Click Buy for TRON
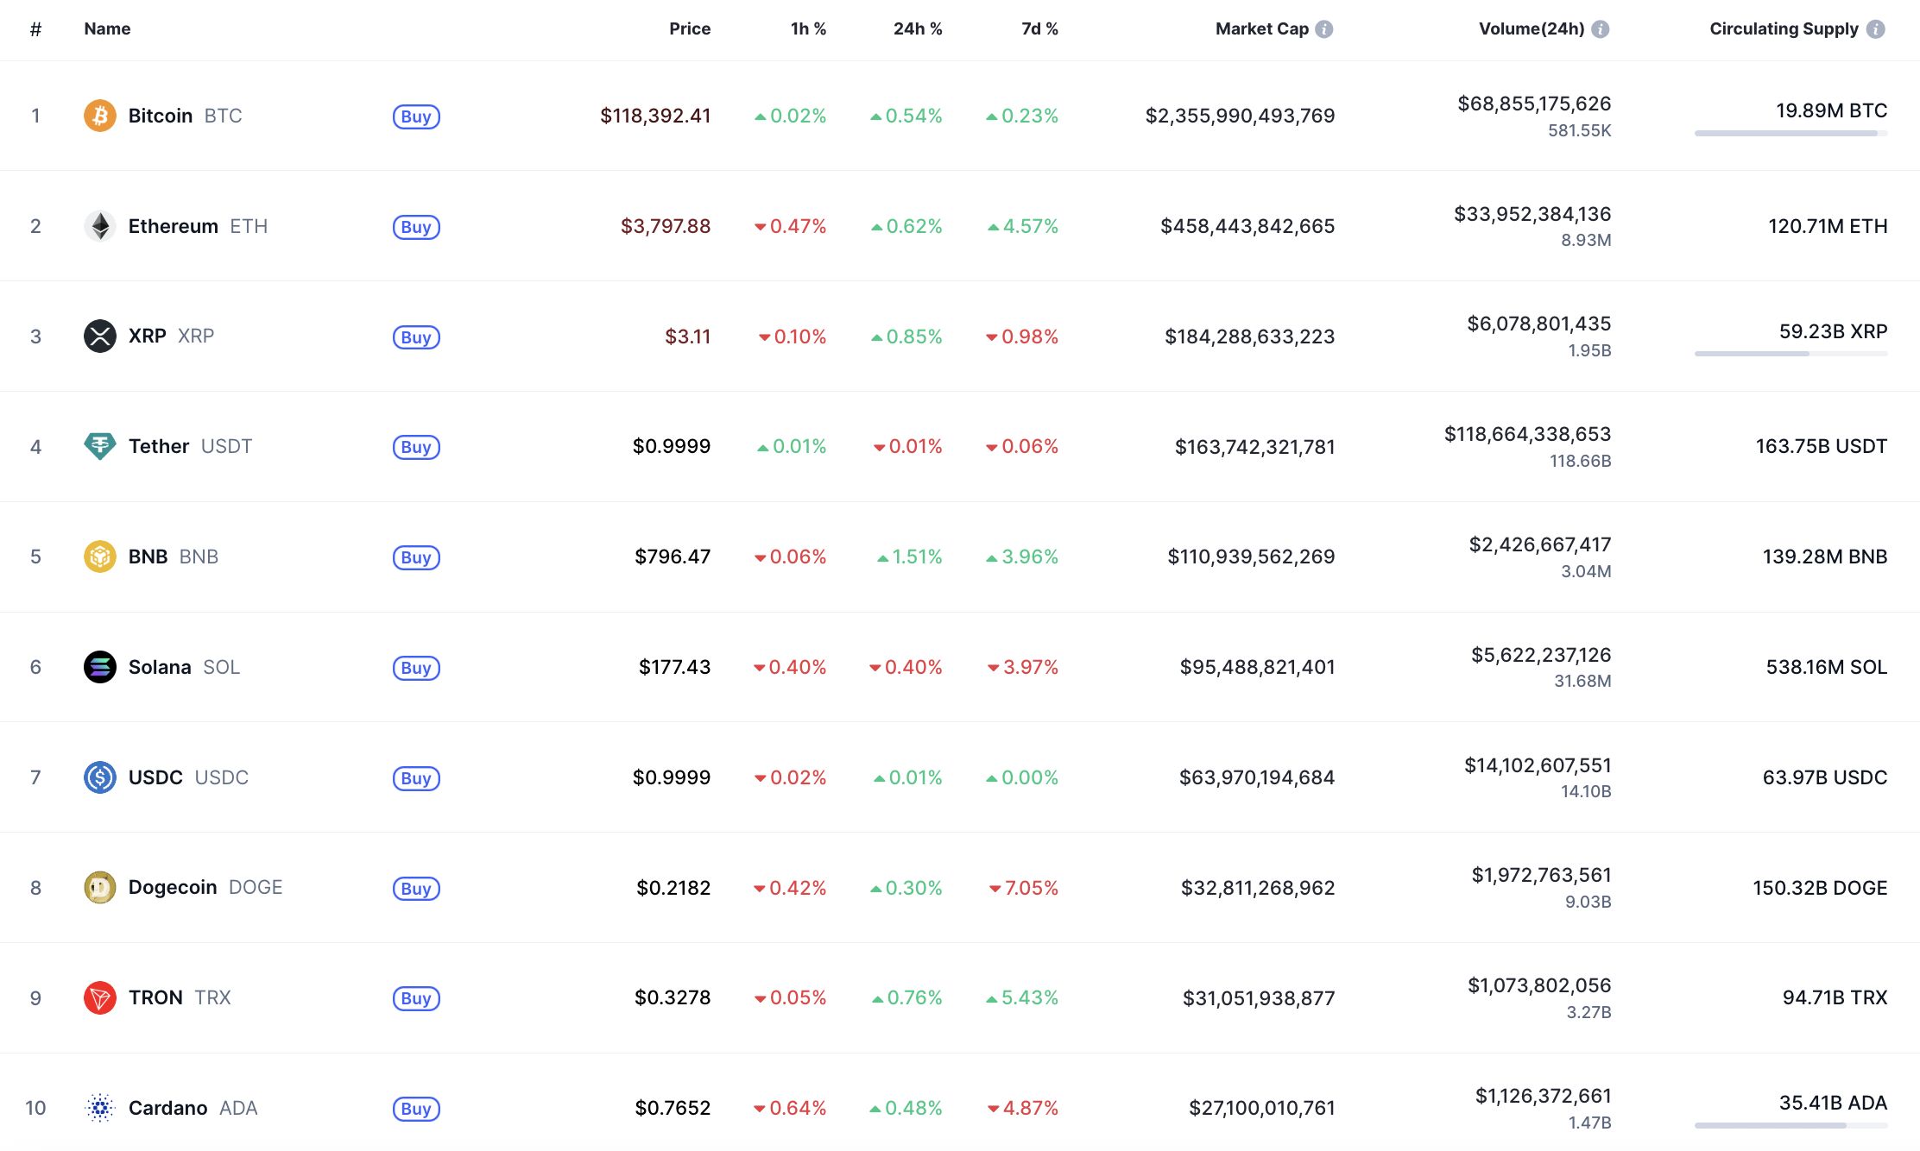The image size is (1920, 1151). coord(416,998)
